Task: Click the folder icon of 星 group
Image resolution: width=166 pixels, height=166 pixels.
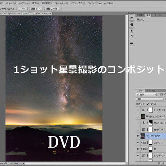Action: 144,149
